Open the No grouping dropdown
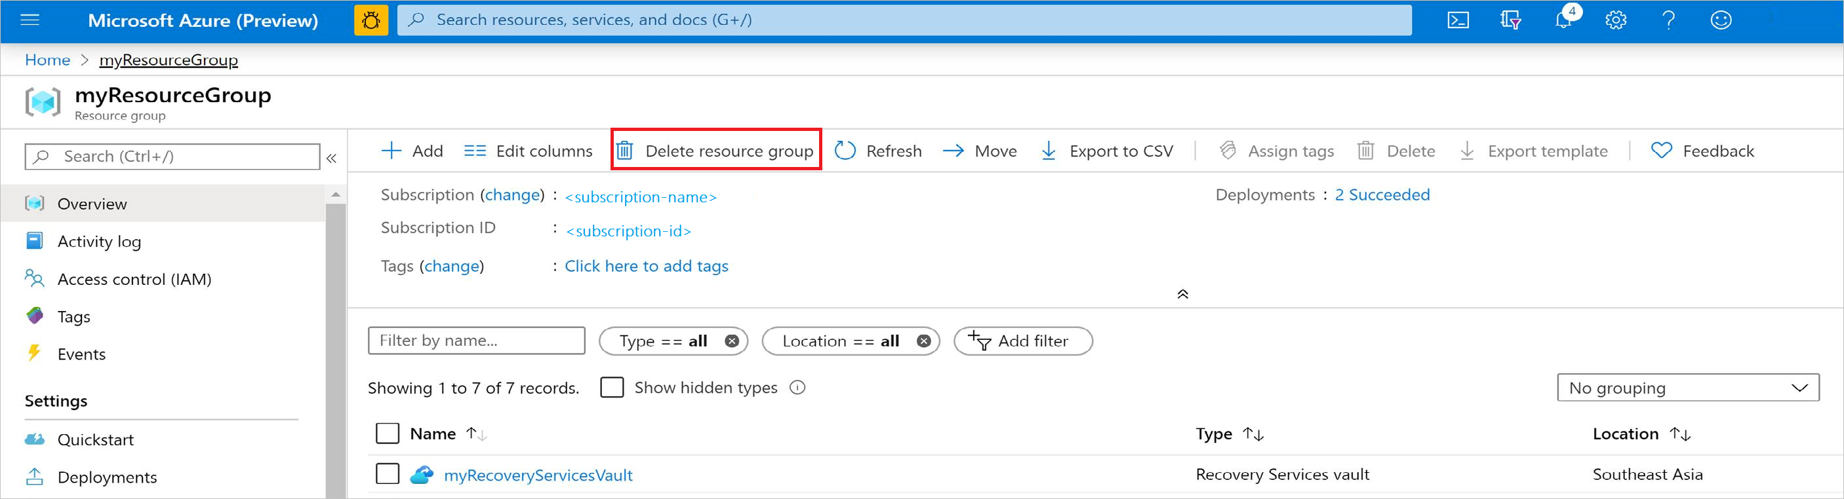The height and width of the screenshot is (499, 1844). [x=1688, y=388]
